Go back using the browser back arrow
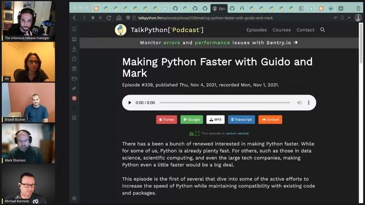The height and width of the screenshot is (205, 365). 75,18
